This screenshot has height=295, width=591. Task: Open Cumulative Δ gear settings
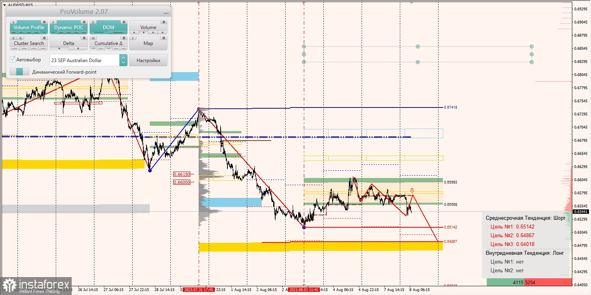click(124, 38)
